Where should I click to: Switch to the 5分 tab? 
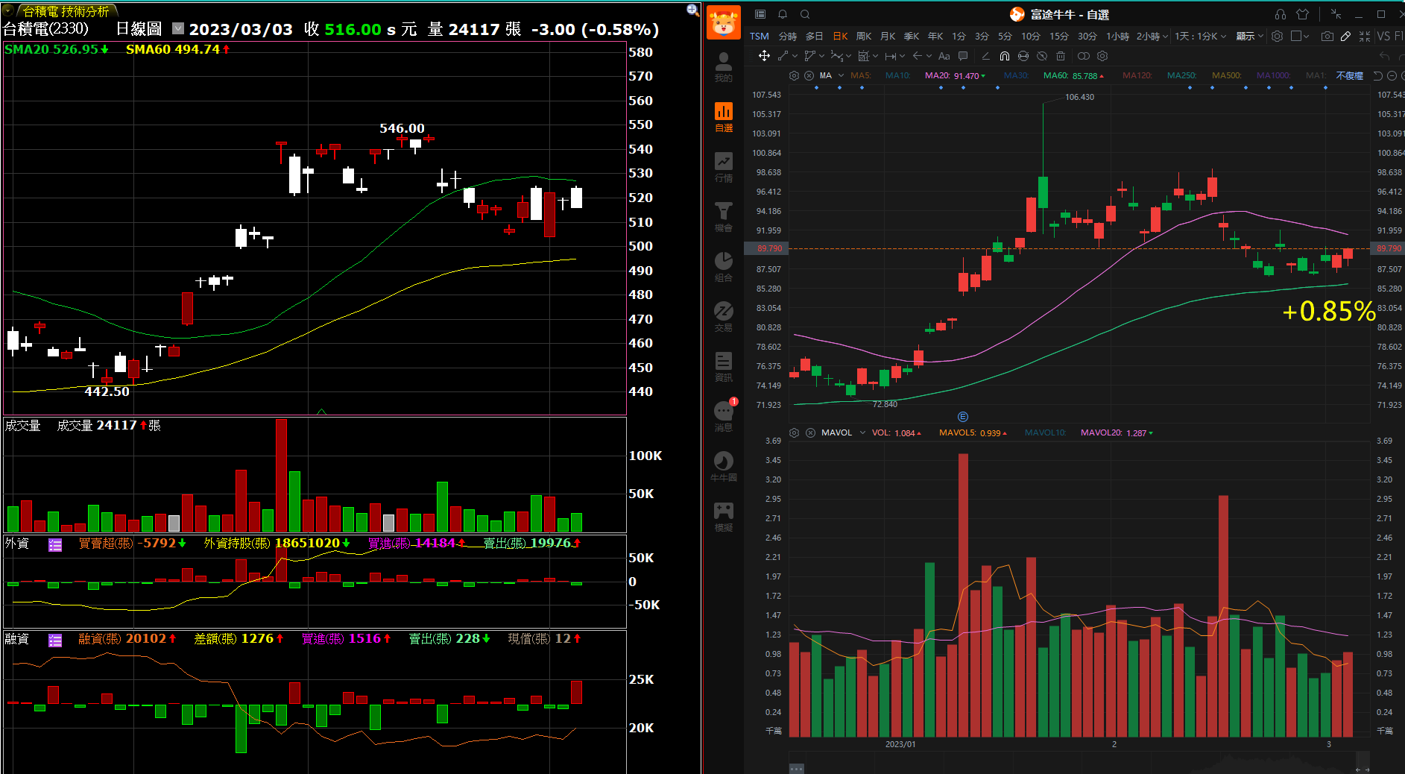pos(1005,36)
